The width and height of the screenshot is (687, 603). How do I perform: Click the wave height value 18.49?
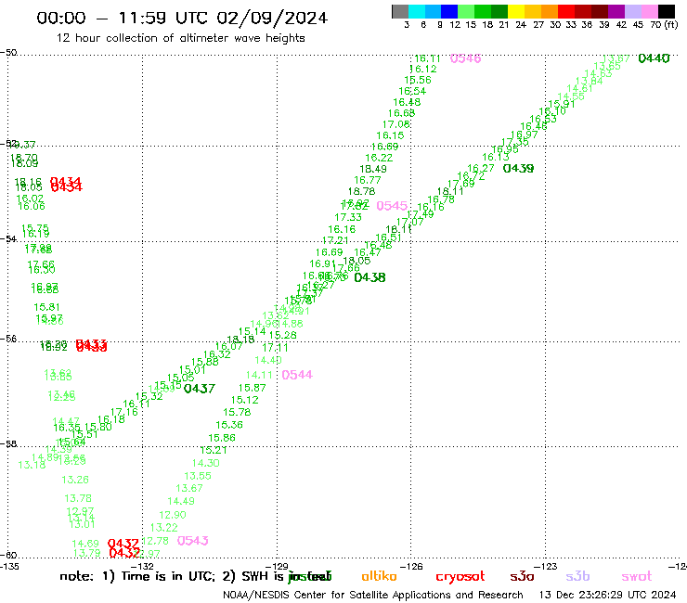(x=373, y=170)
